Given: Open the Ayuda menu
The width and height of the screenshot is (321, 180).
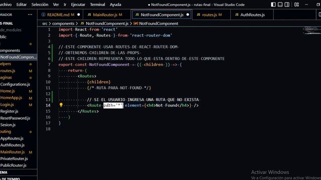Looking at the screenshot, I should click(115, 4).
